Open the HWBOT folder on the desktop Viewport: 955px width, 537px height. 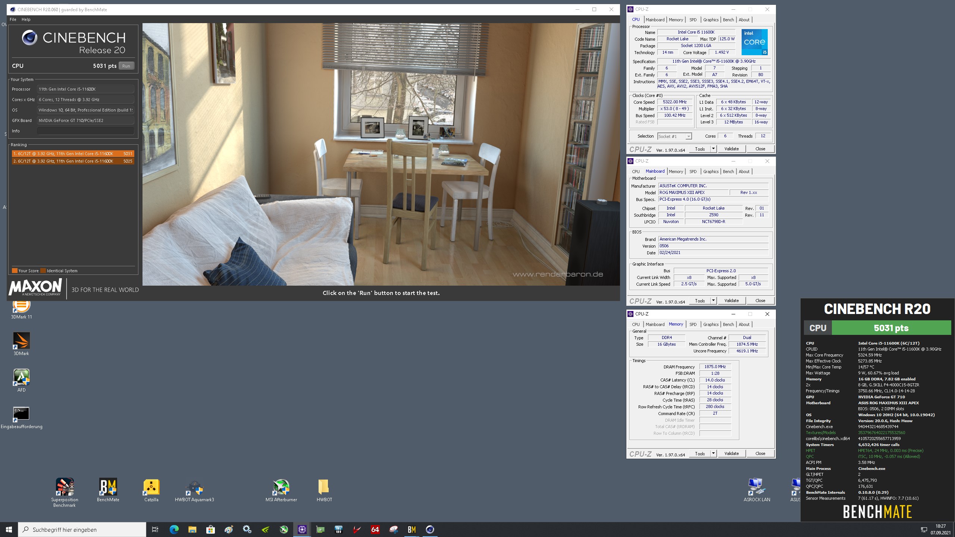click(x=324, y=490)
